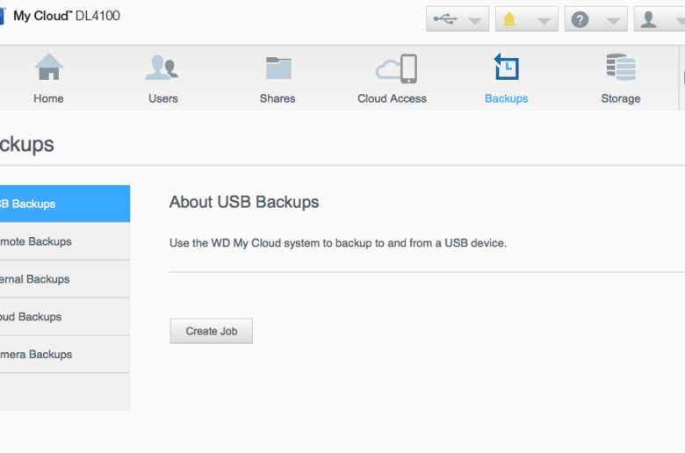Click the My Cloud DL4100 title
685x453 pixels.
pos(67,16)
